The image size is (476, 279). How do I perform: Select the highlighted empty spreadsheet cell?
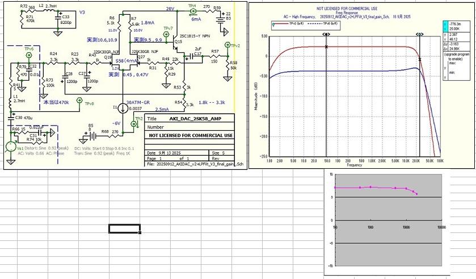pos(124,228)
